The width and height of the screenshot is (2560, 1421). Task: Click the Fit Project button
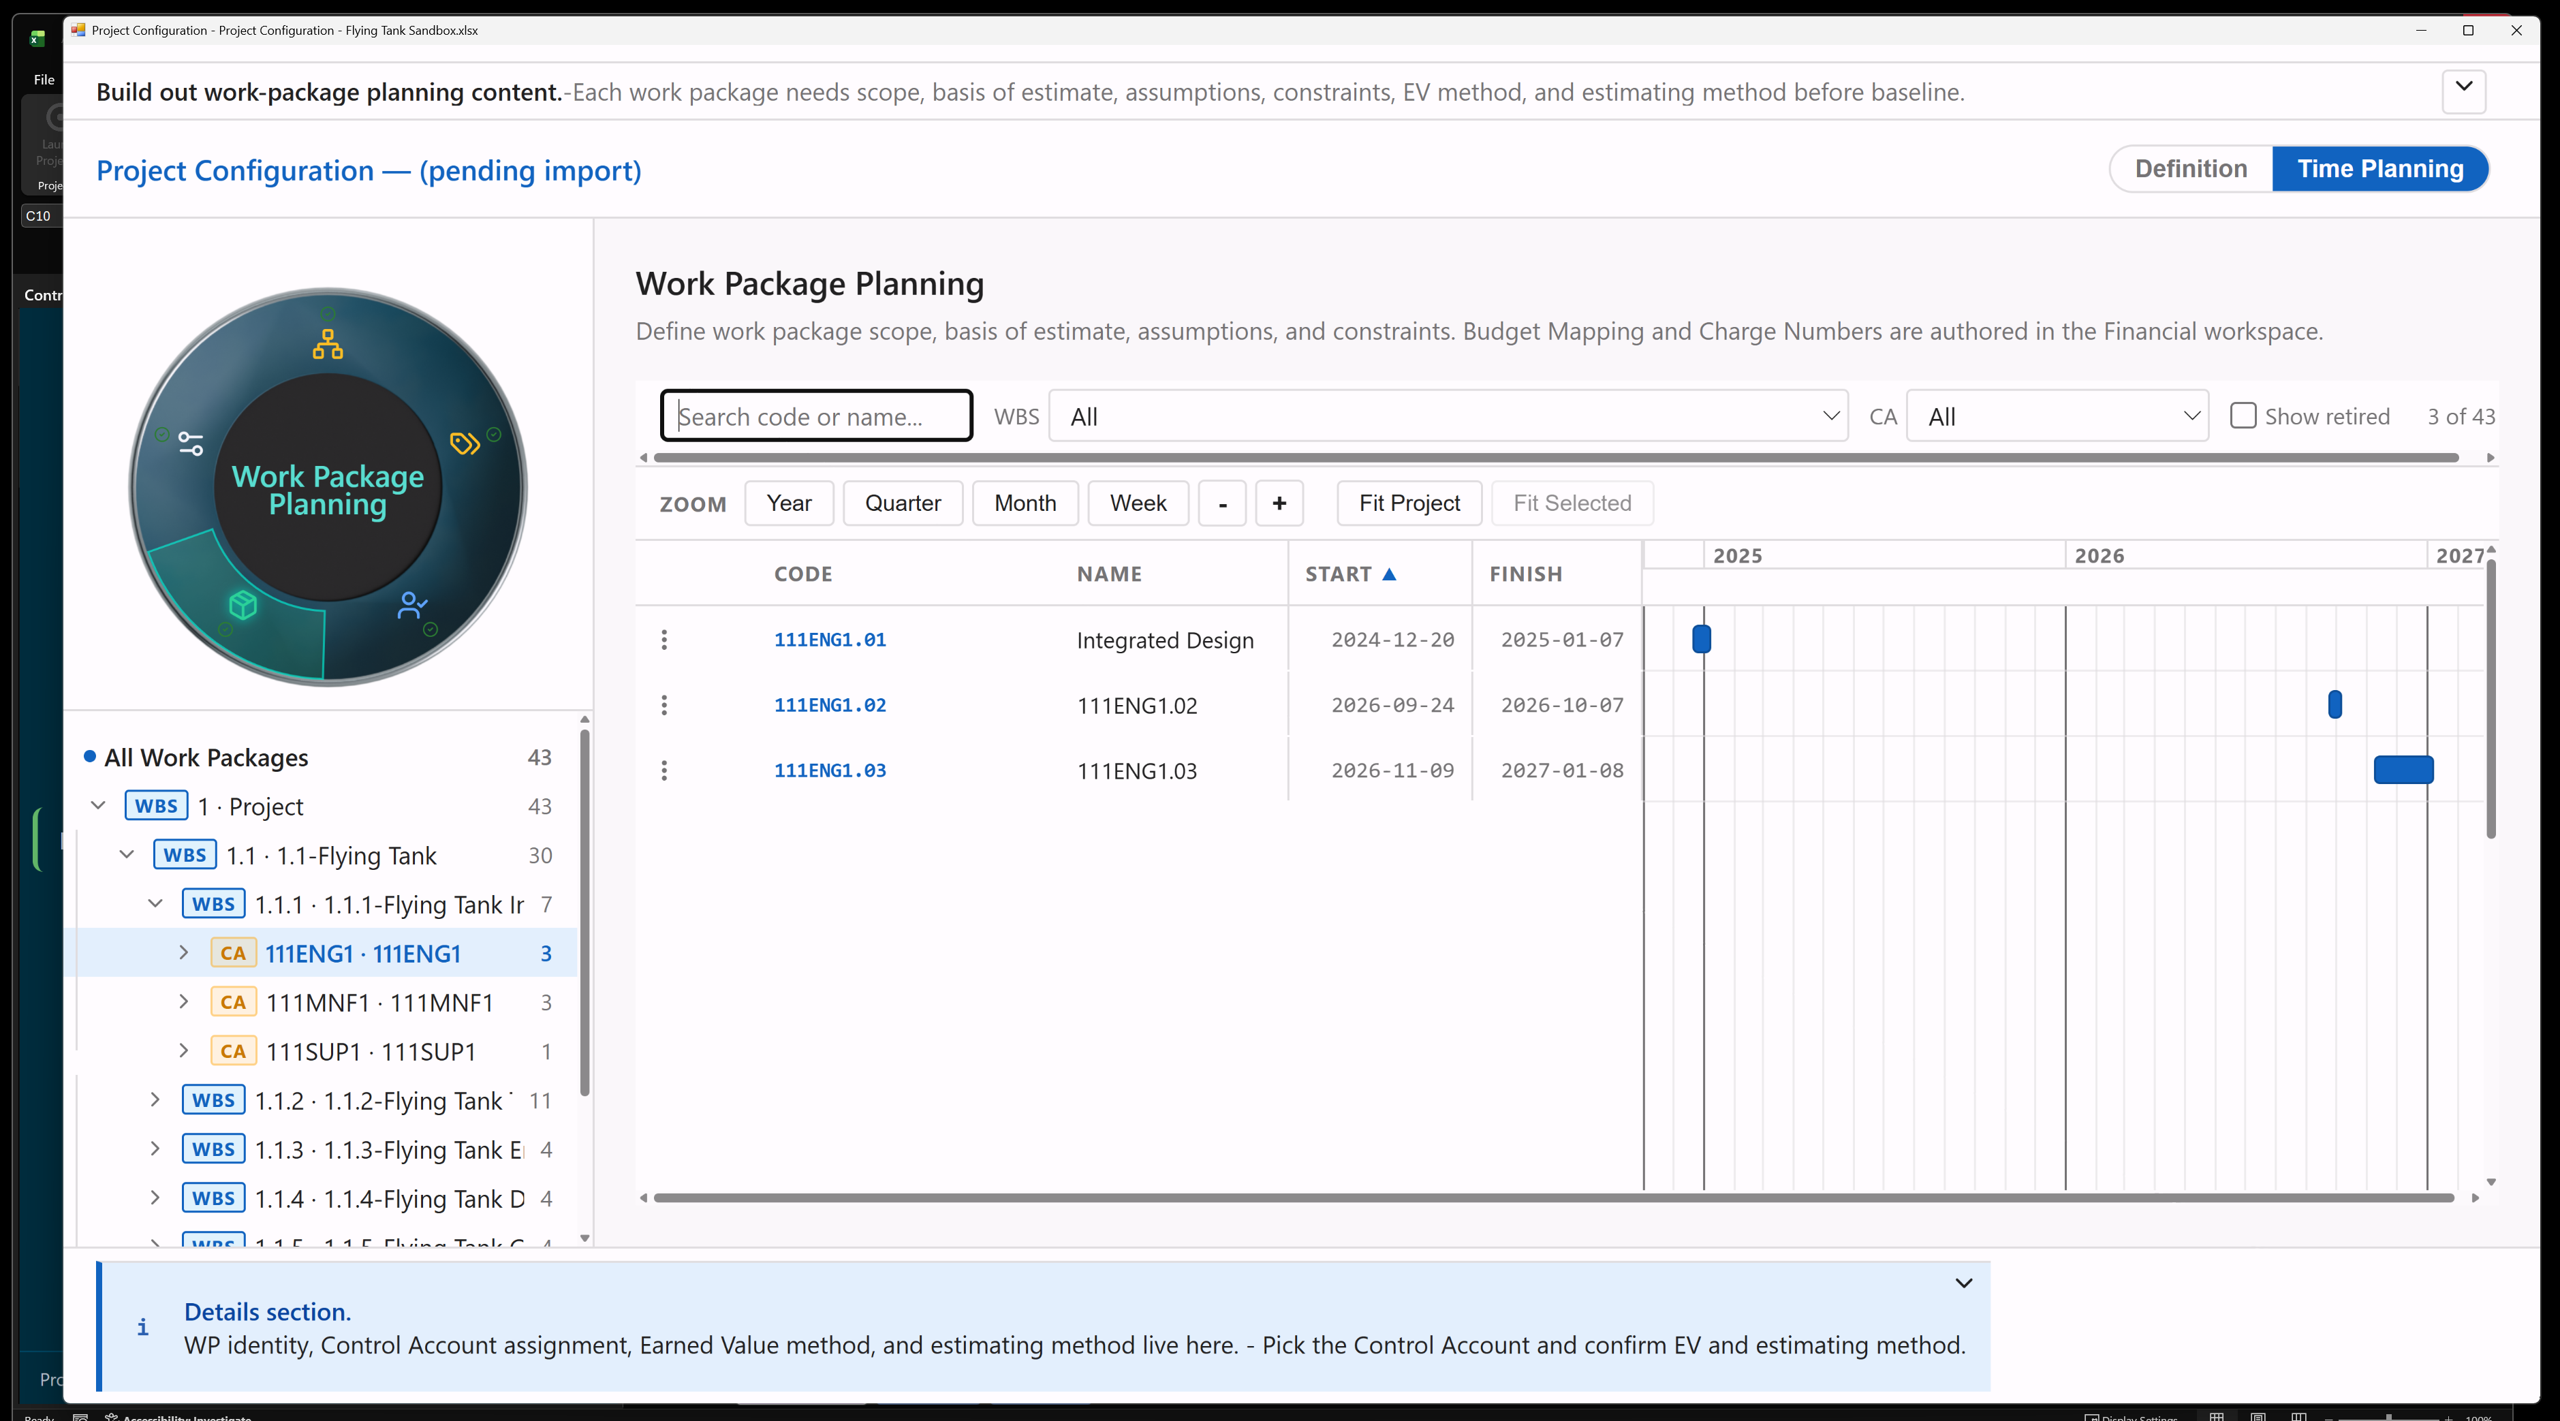[x=1409, y=503]
